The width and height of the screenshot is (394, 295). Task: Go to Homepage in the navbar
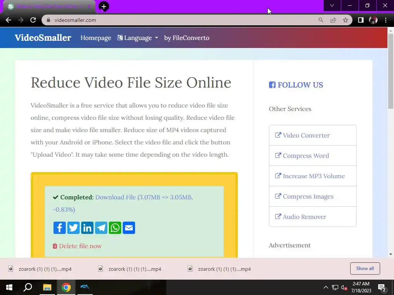pos(96,38)
